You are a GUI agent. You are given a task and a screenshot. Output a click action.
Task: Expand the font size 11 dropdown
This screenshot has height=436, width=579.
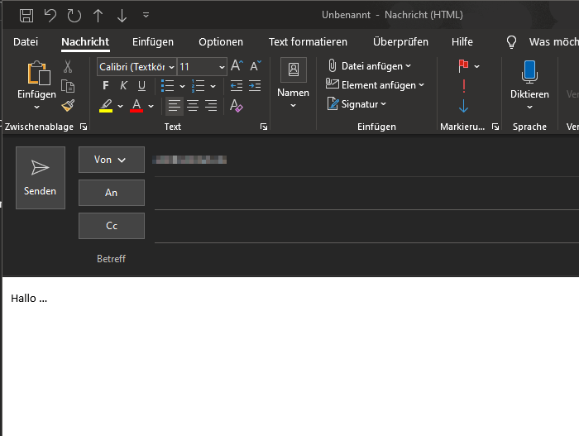tap(222, 67)
